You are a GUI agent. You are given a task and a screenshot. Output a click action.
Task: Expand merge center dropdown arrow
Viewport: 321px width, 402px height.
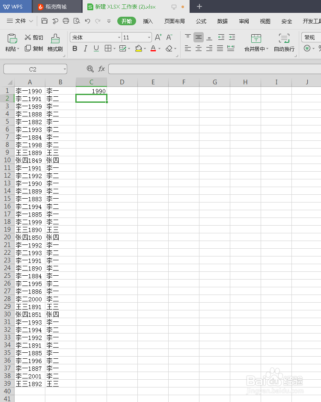[267, 49]
